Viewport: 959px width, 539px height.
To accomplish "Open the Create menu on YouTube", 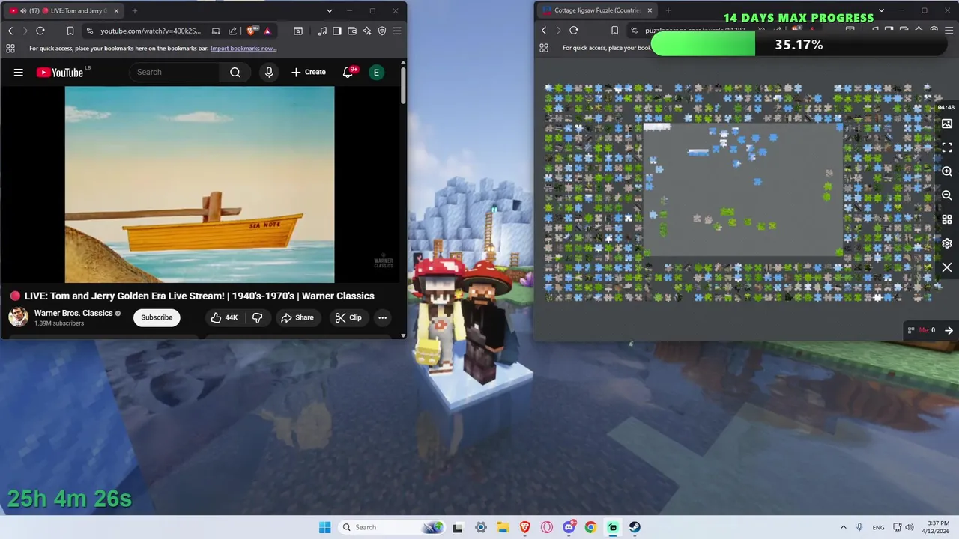I will point(309,72).
